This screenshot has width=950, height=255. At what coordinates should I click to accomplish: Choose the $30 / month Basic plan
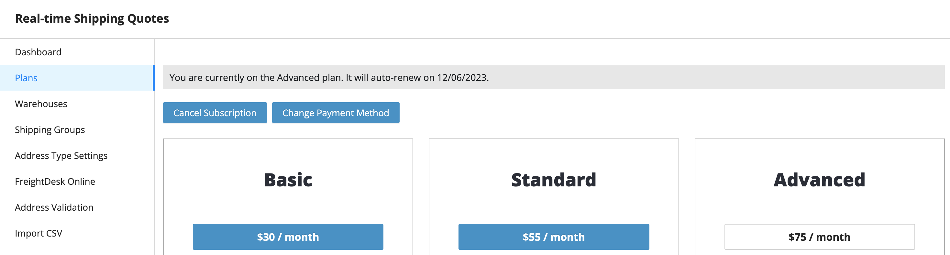point(288,237)
